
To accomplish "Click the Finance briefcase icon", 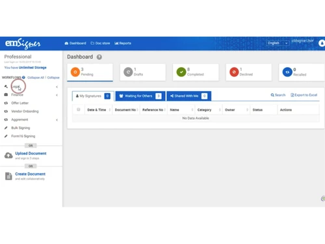I will tap(6, 95).
